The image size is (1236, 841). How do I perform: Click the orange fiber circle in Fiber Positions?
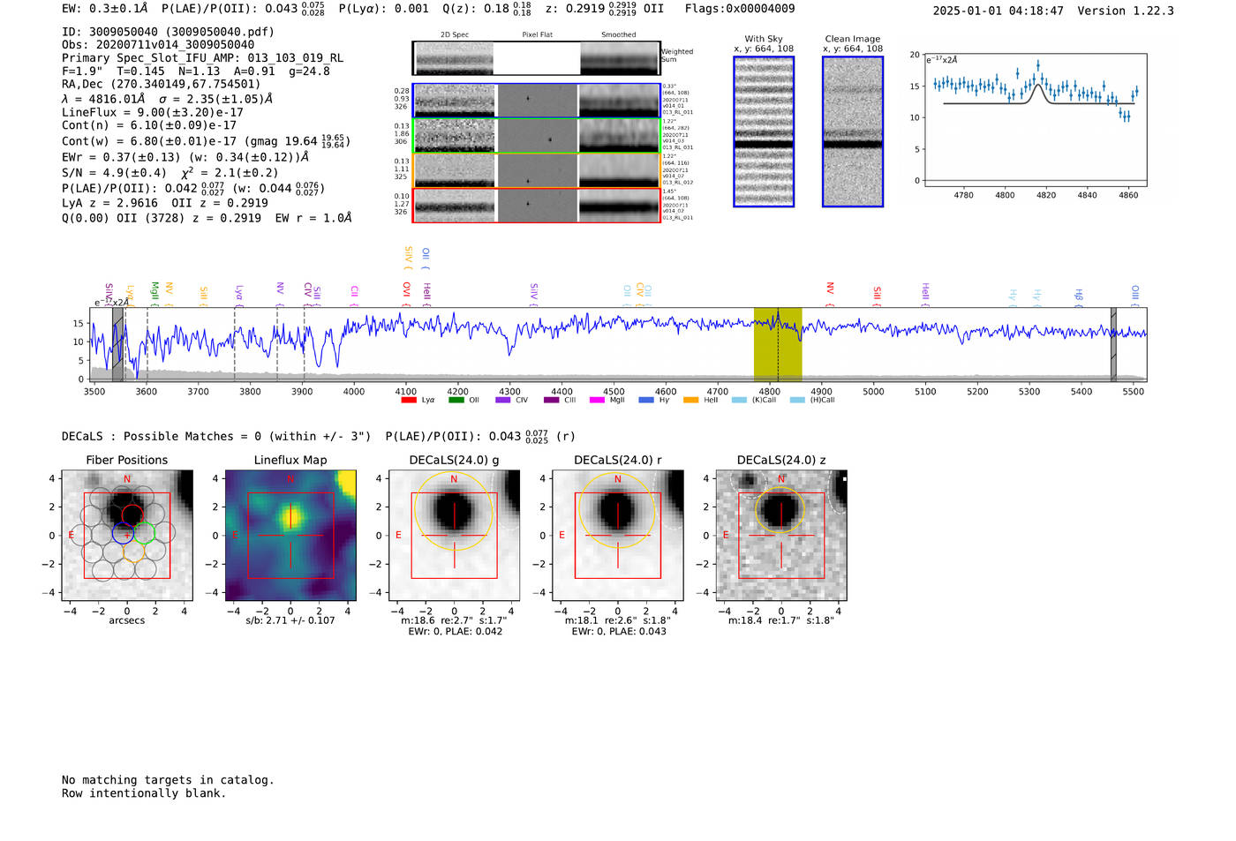point(133,552)
